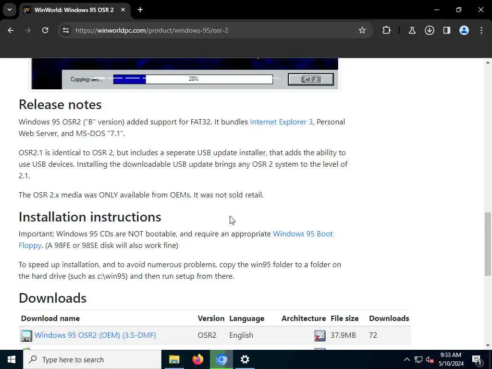Click the muted volume tray icon

430,359
